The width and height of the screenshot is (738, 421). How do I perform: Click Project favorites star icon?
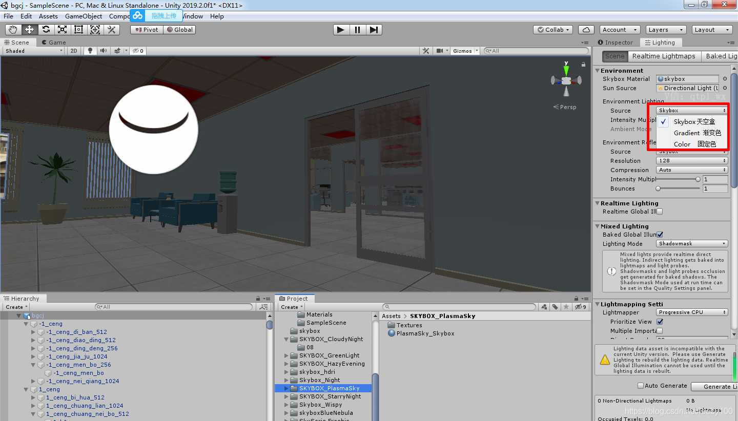point(566,307)
